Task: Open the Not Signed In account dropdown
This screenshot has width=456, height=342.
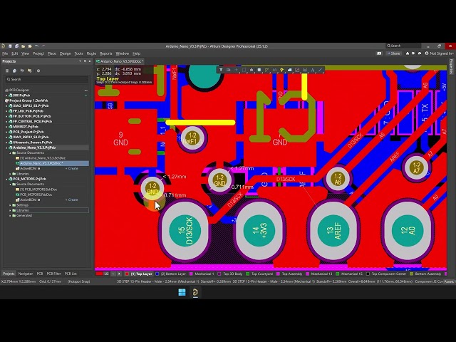Action: [440, 53]
